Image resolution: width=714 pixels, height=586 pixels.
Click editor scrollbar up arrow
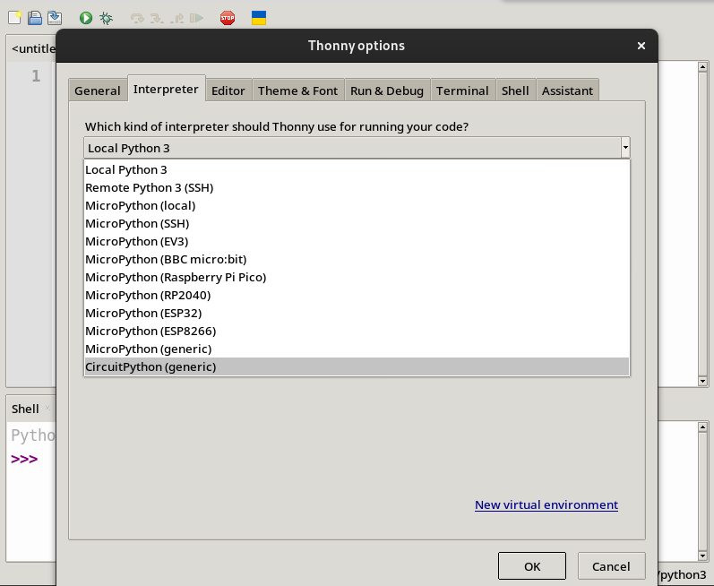click(702, 67)
